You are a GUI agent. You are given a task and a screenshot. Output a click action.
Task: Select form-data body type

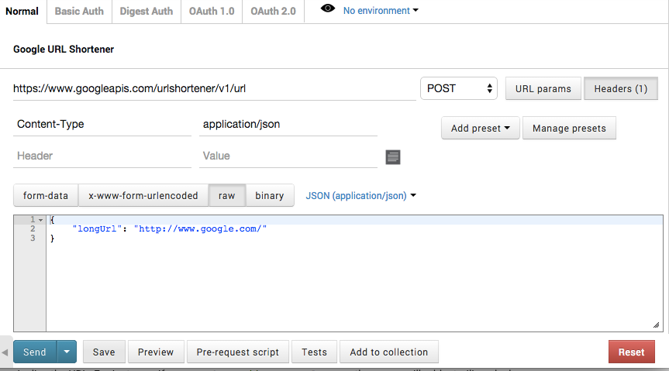(46, 195)
